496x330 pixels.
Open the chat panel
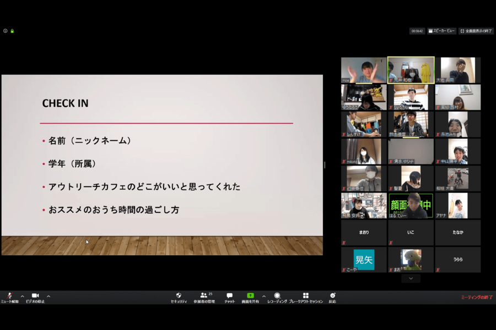[229, 297]
